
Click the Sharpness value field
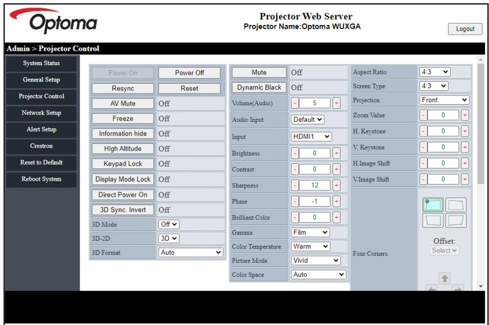315,186
